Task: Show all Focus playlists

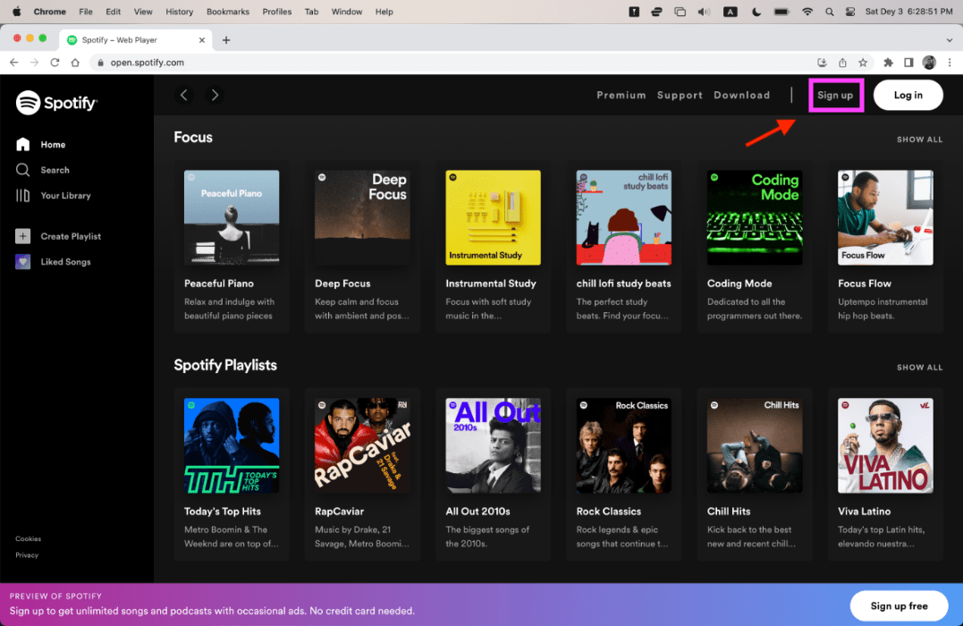Action: point(919,140)
